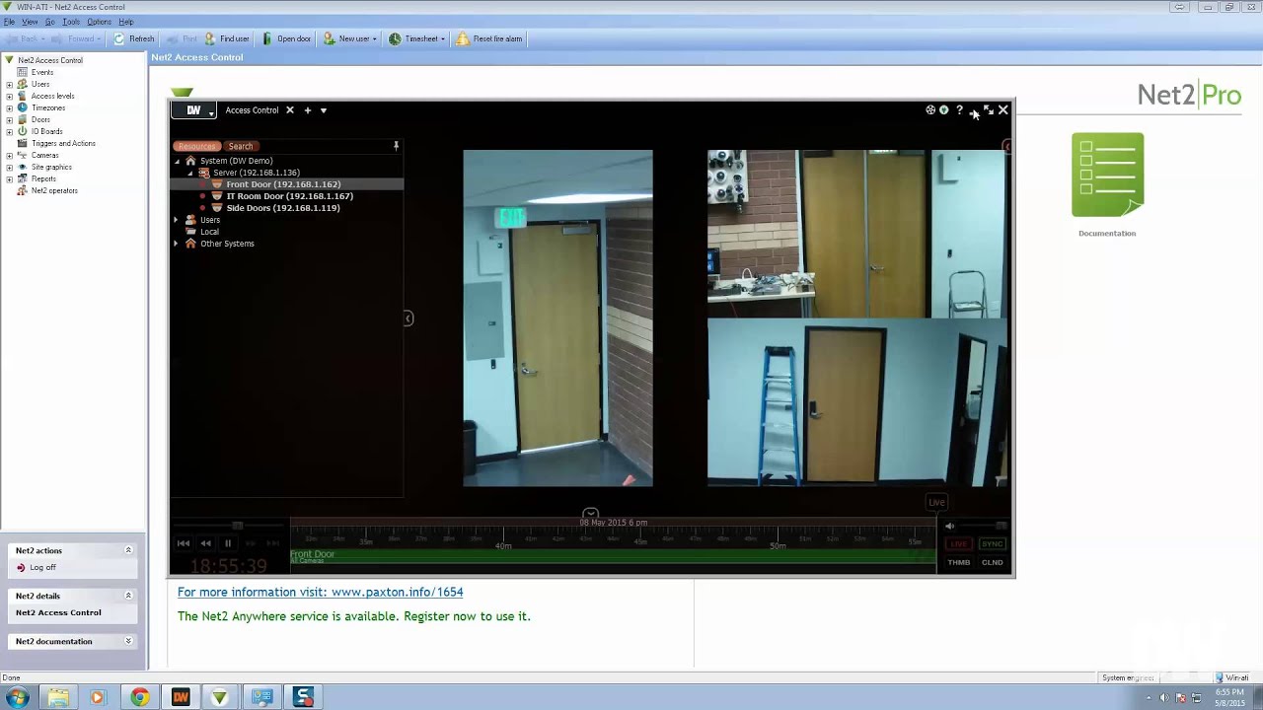1263x710 pixels.
Task: Select IT Room Door (192.168.1.167) camera
Action: click(x=289, y=196)
